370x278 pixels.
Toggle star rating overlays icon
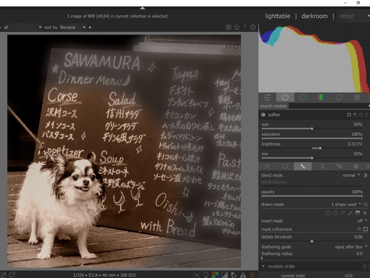click(236, 27)
